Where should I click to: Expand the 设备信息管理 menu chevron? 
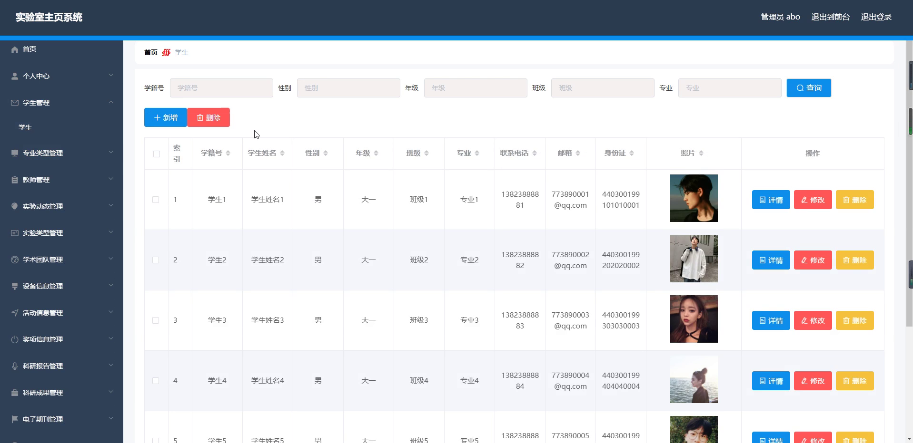tap(111, 285)
